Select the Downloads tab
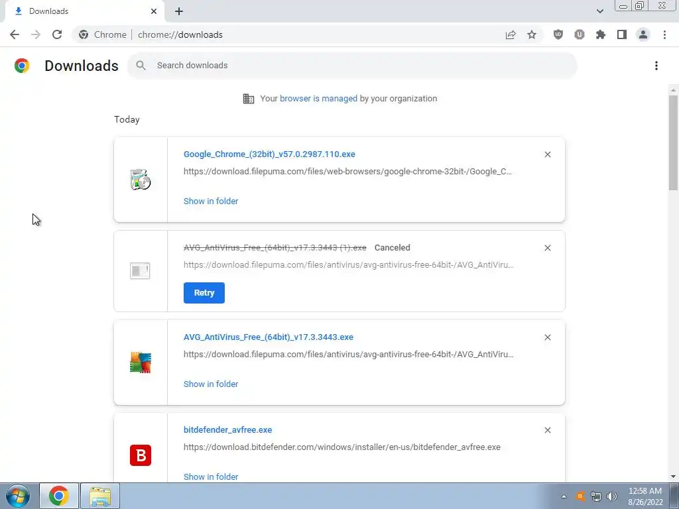The height and width of the screenshot is (509, 679). [x=84, y=11]
